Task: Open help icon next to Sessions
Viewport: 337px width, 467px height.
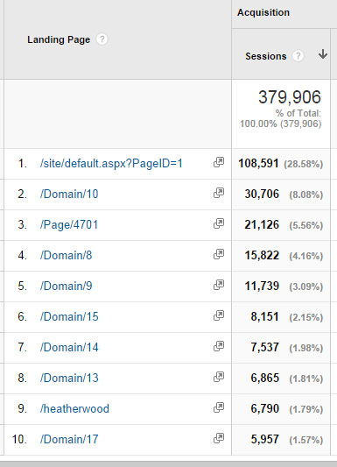Action: pyautogui.click(x=298, y=56)
